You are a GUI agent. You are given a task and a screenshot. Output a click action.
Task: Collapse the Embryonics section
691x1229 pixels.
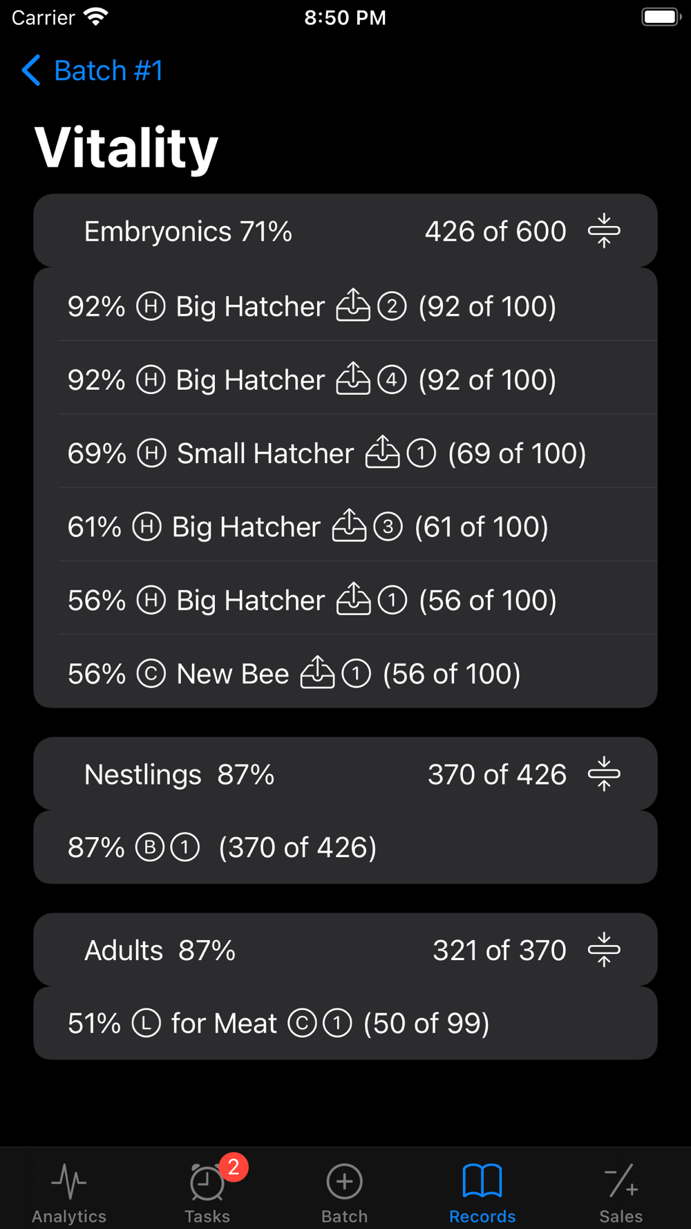point(604,231)
